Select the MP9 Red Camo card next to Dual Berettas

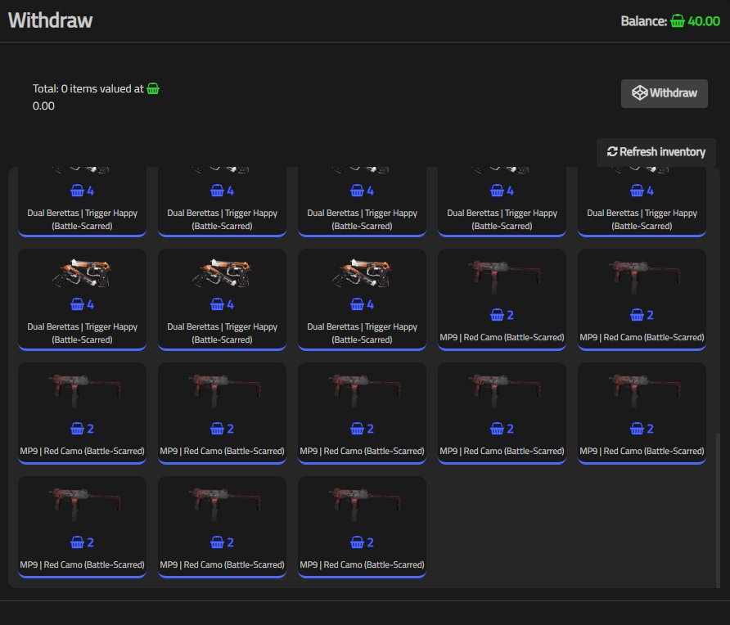pos(502,299)
